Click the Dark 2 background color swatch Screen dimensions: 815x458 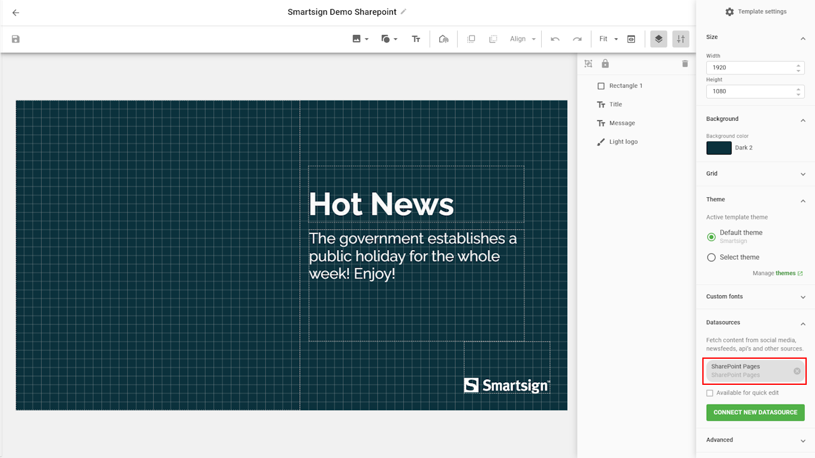point(719,148)
